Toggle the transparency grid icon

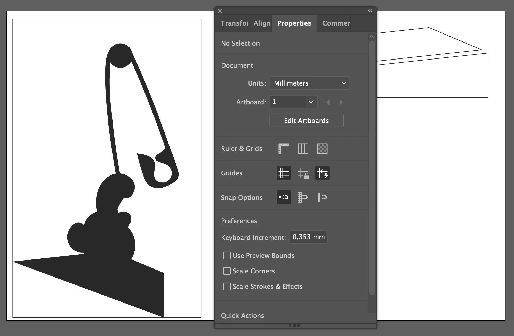tap(322, 149)
